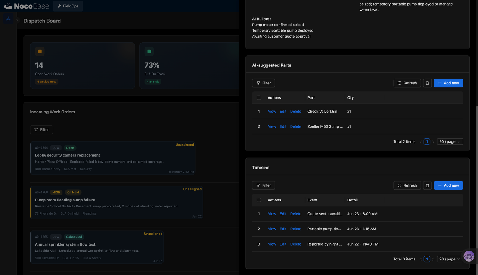Select all rows in Timeline table
Viewport: 478px width, 275px height.
click(259, 200)
